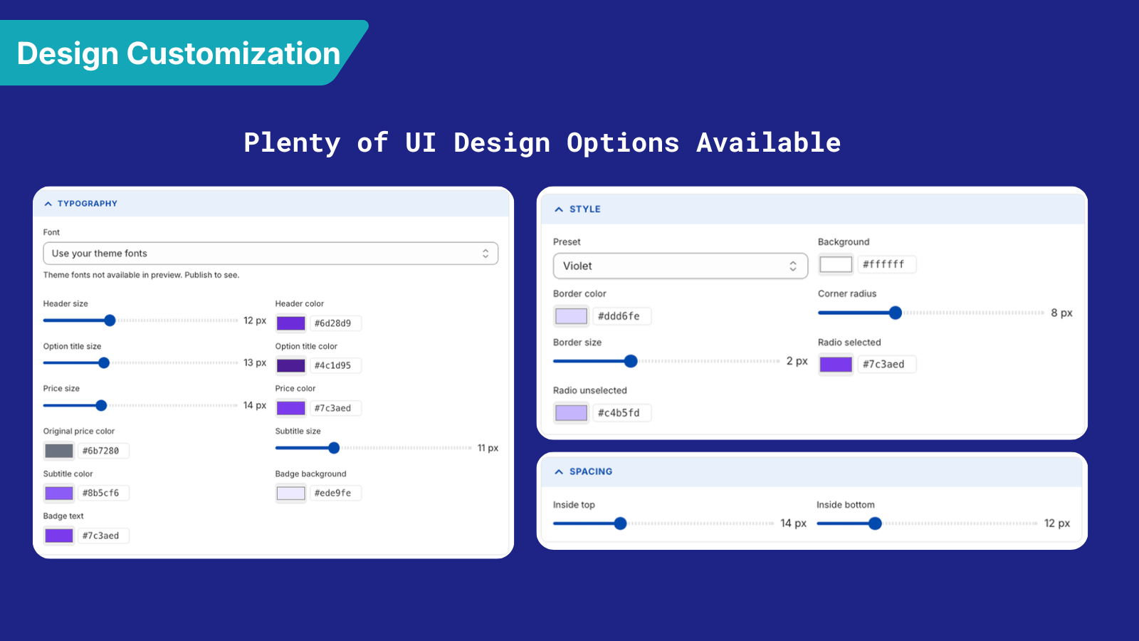Click the Header size slider handle
1139x641 pixels.
(110, 320)
